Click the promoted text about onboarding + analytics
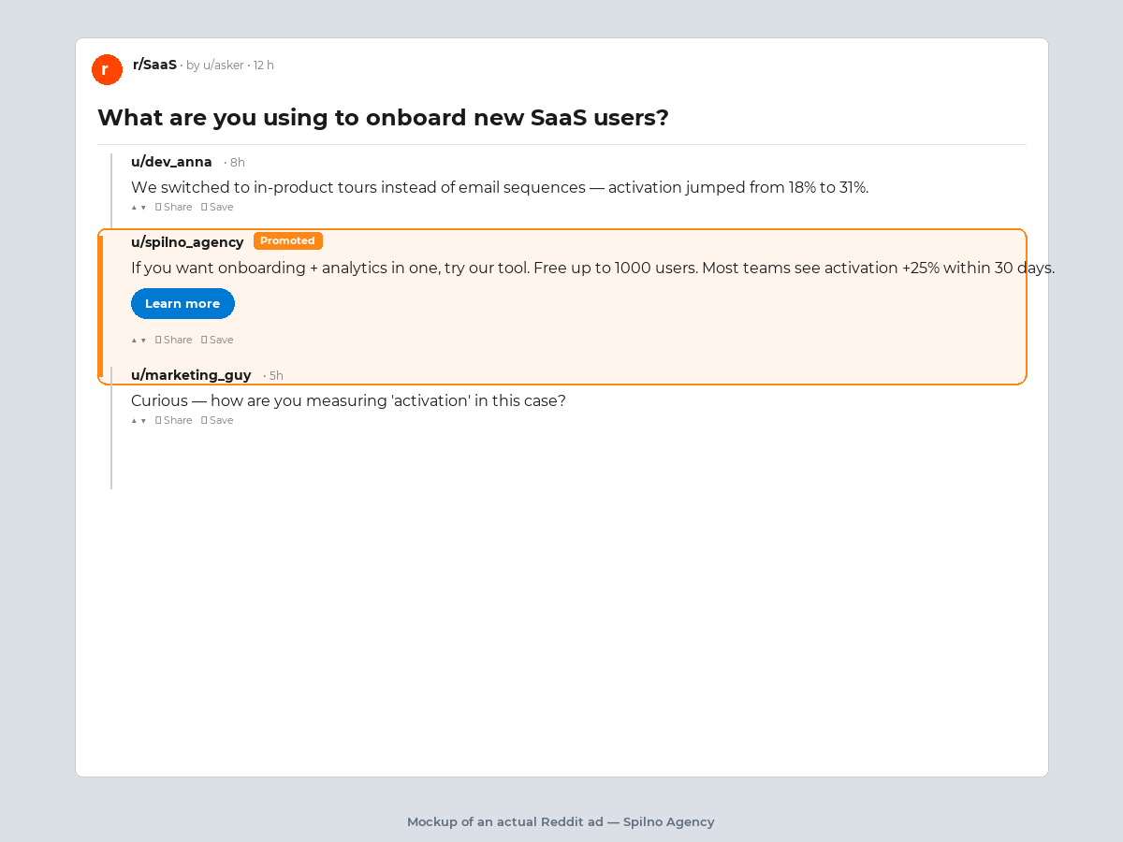The width and height of the screenshot is (1123, 842). tap(592, 269)
